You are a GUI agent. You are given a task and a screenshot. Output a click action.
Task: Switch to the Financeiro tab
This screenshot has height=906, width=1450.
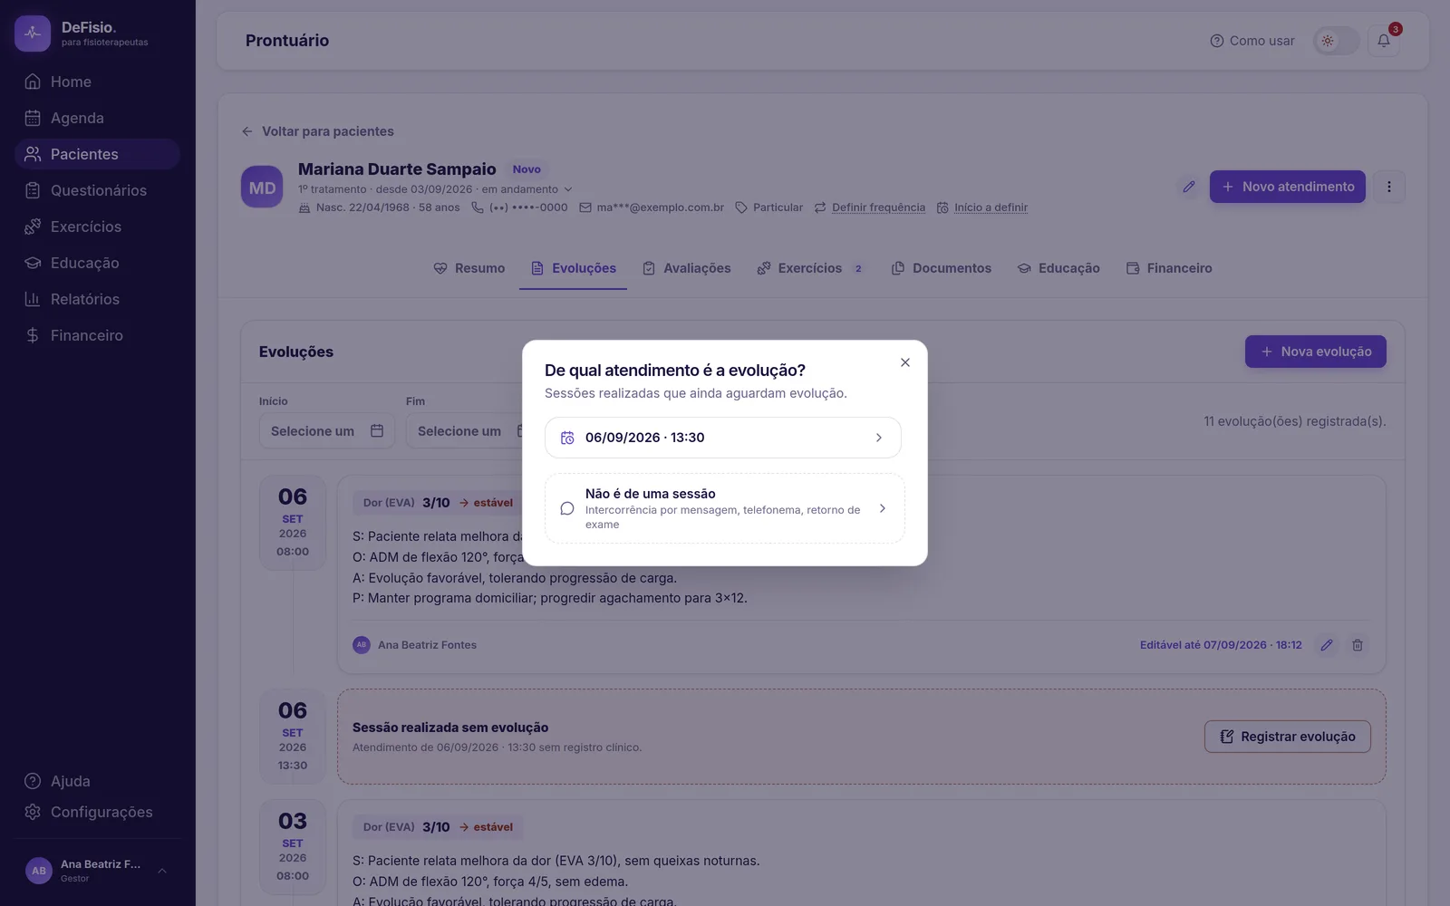[x=1169, y=268]
